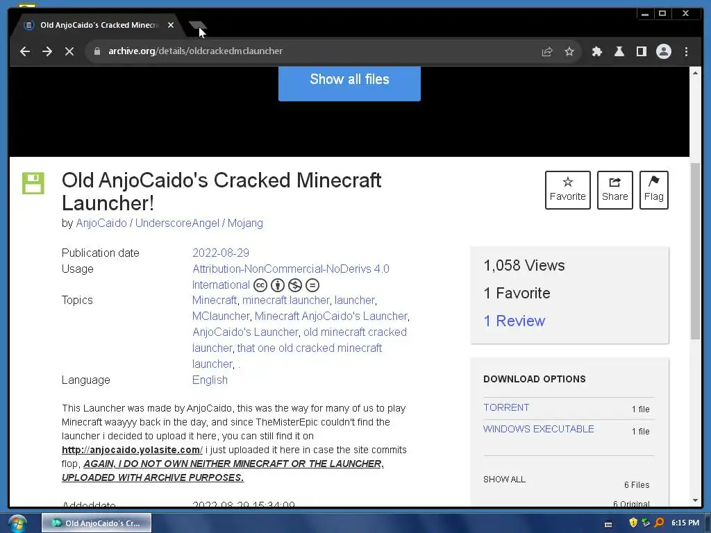The height and width of the screenshot is (533, 711).
Task: Open the on-screen keyboard tray icon
Action: click(608, 524)
